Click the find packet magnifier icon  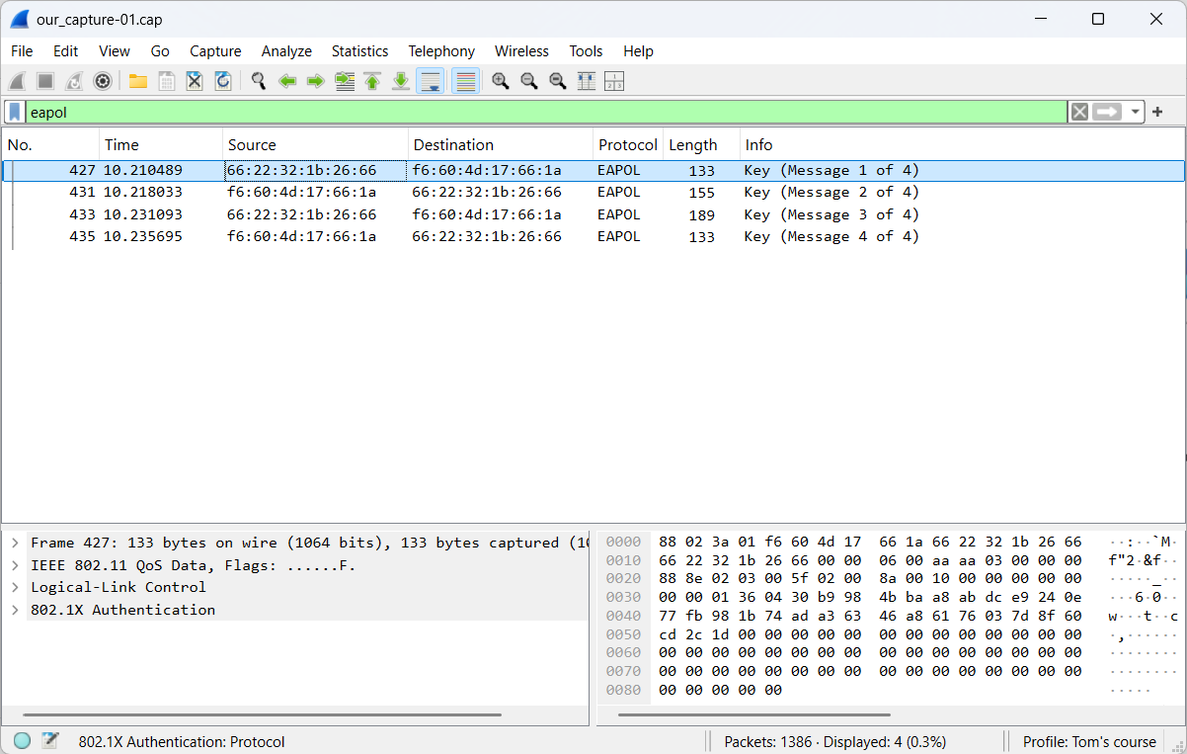pyautogui.click(x=259, y=81)
